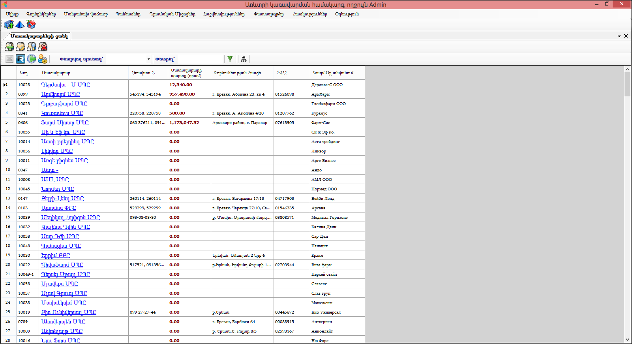632x344 pixels.
Task: Expand the Փնտրվող սյունակ column dropdown
Action: [148, 59]
